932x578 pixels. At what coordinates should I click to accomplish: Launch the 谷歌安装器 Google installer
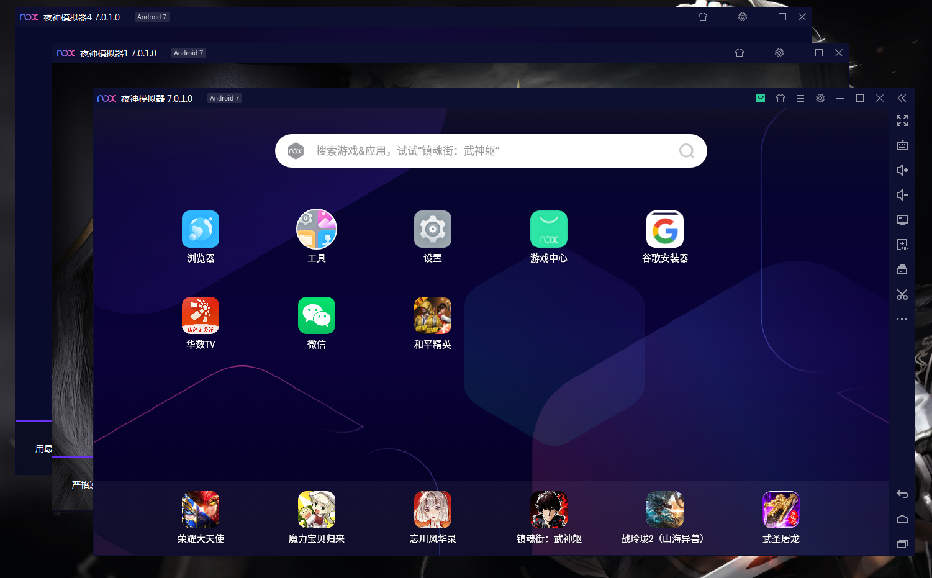coord(665,229)
